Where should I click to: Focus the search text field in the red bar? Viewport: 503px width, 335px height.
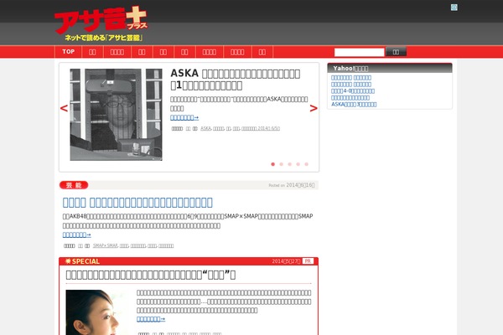point(359,52)
